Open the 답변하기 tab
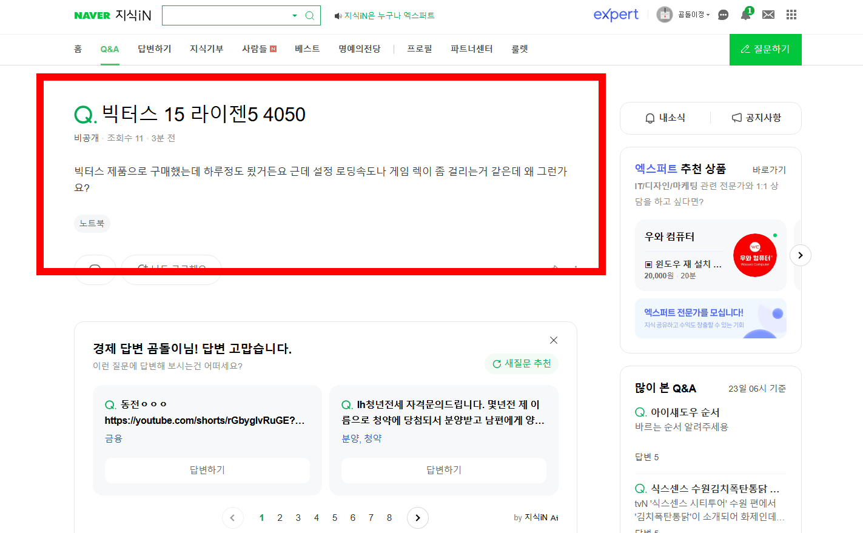Viewport: 863px width, 533px height. [x=155, y=49]
